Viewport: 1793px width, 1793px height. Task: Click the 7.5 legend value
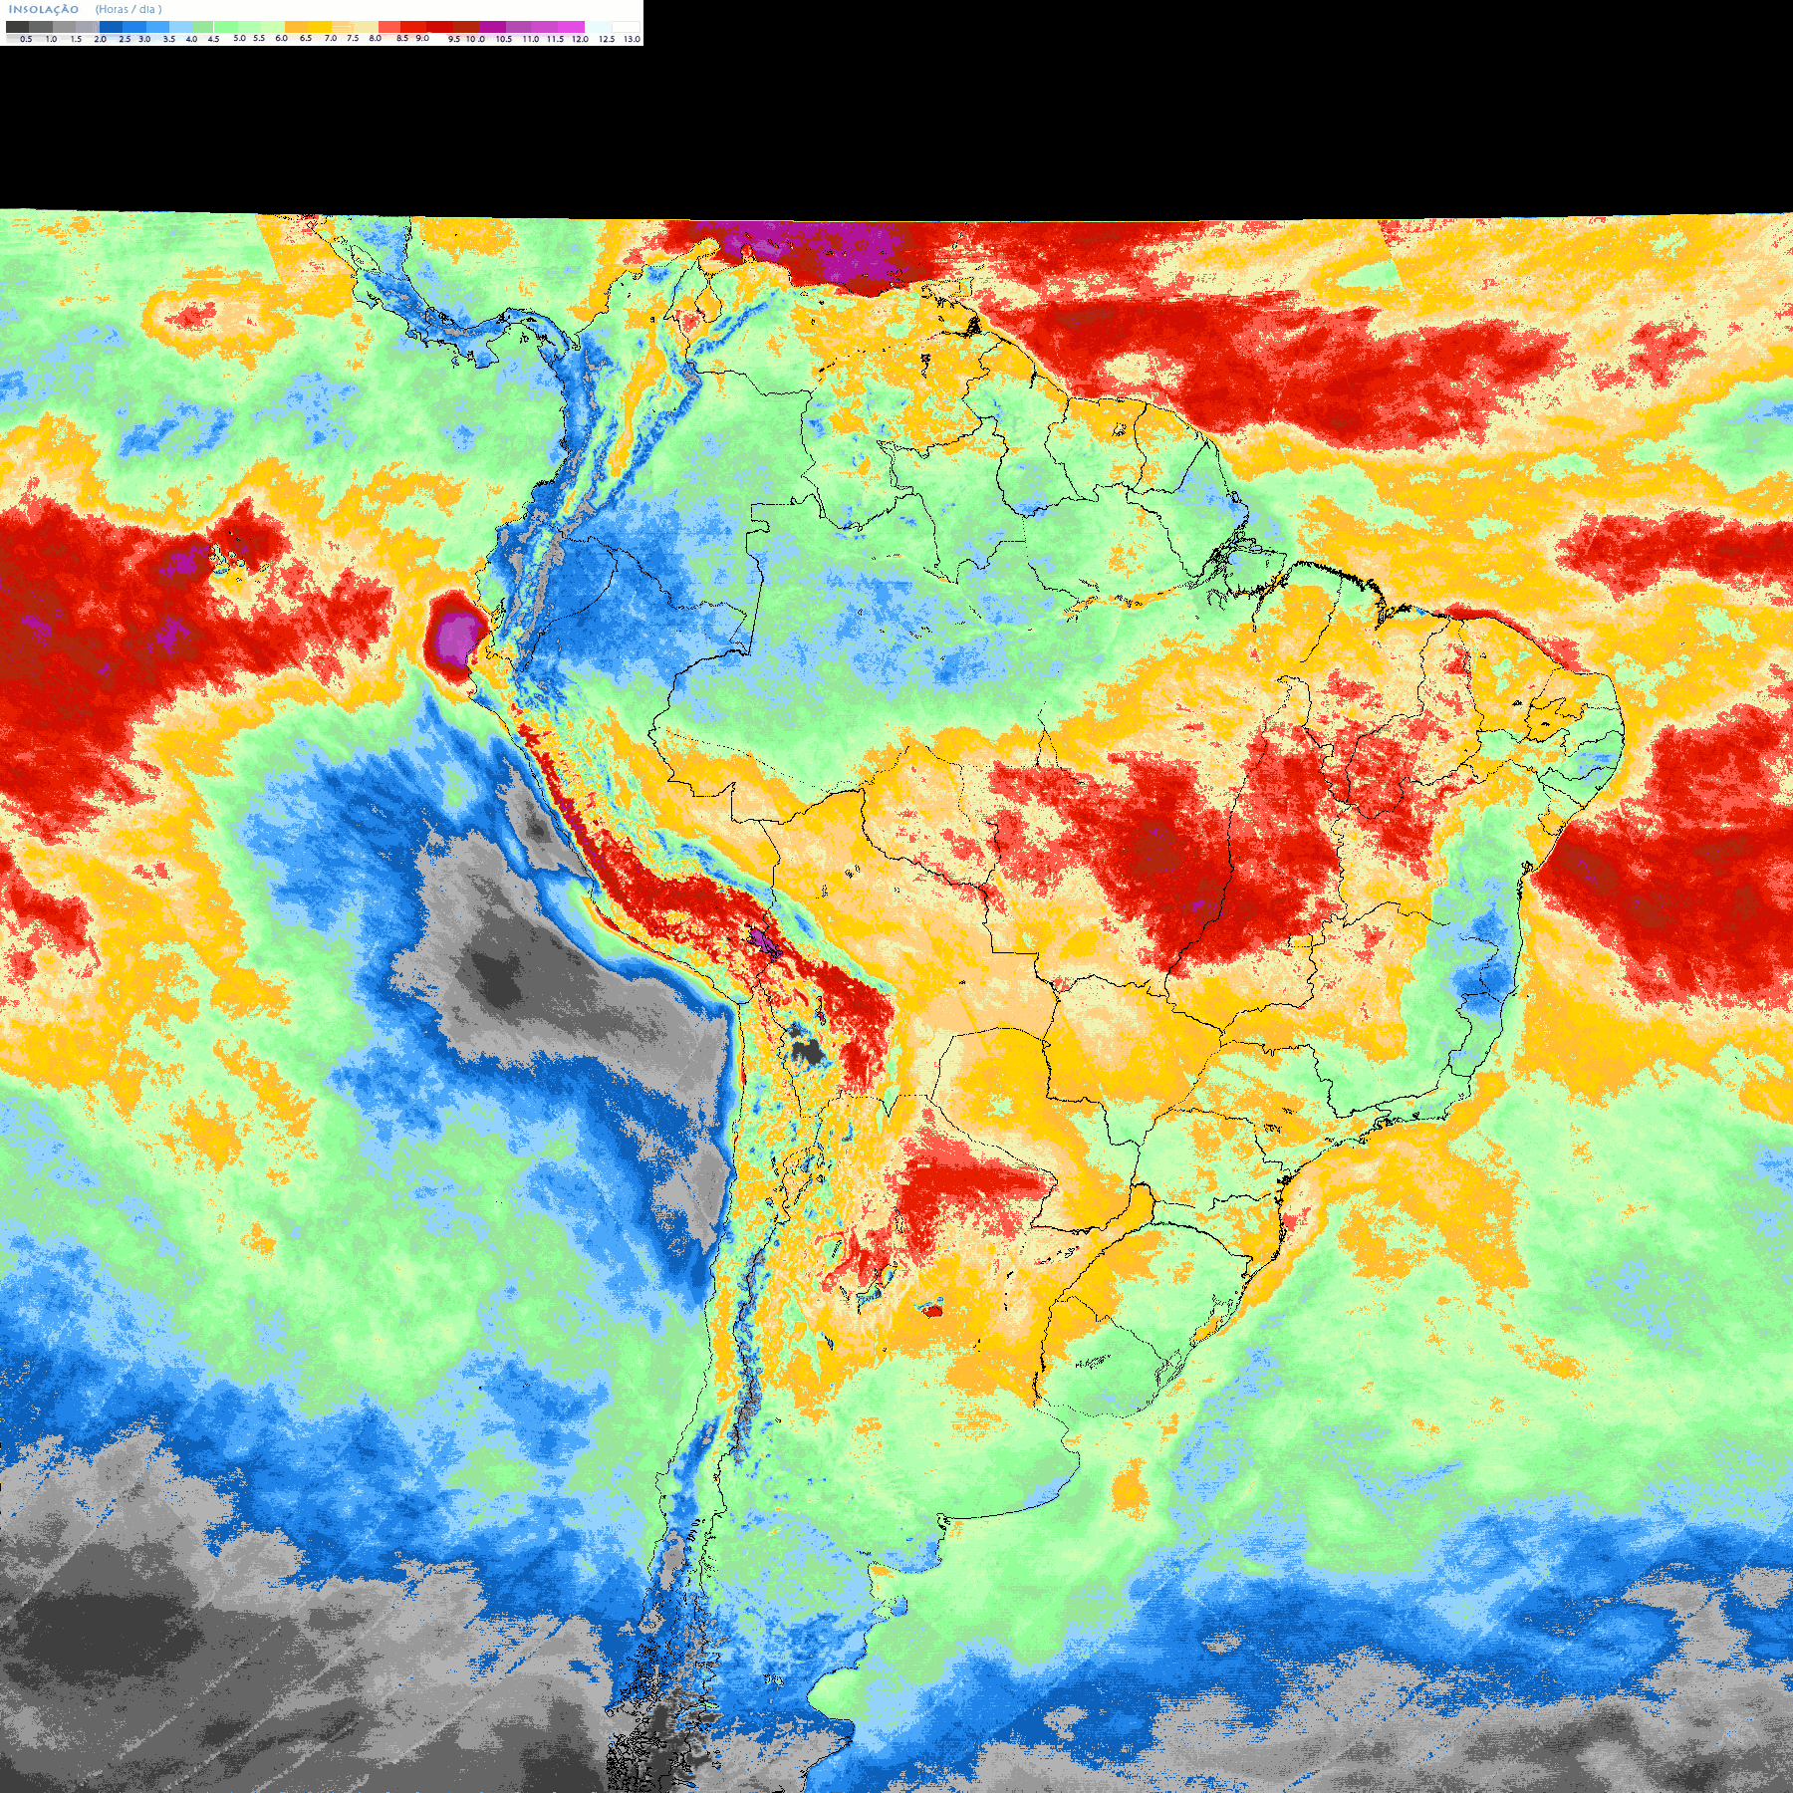coord(353,38)
